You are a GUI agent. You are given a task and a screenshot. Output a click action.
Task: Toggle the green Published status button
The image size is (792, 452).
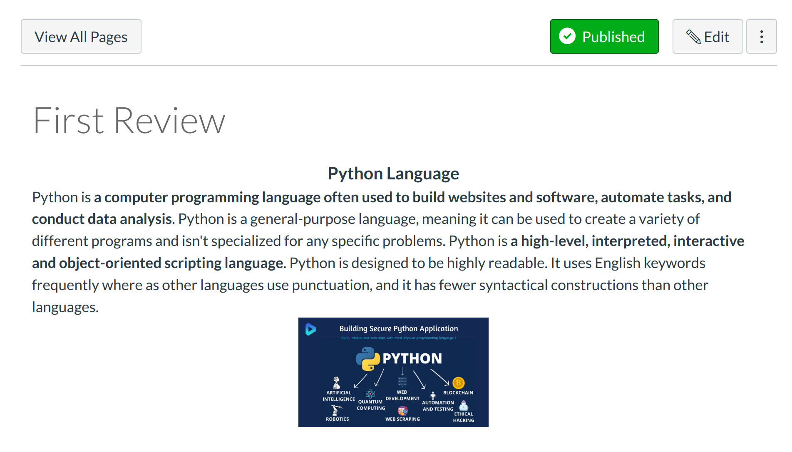604,37
